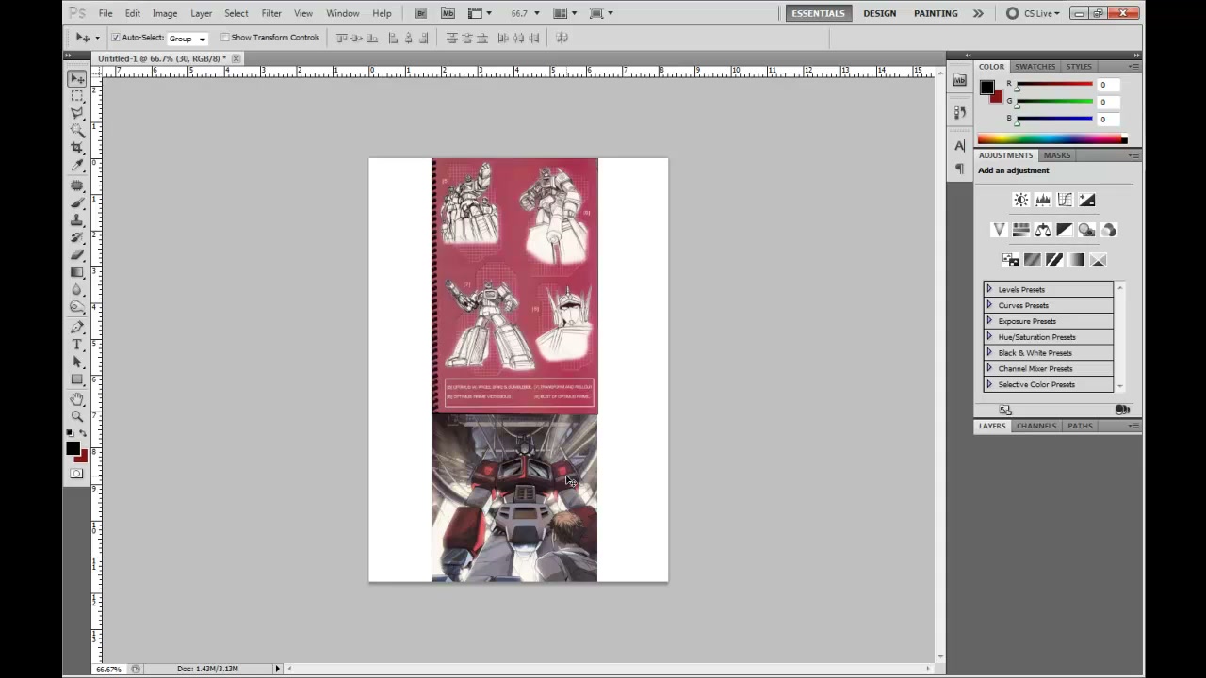
Task: Select the Spot Healing Brush tool
Action: 77,186
